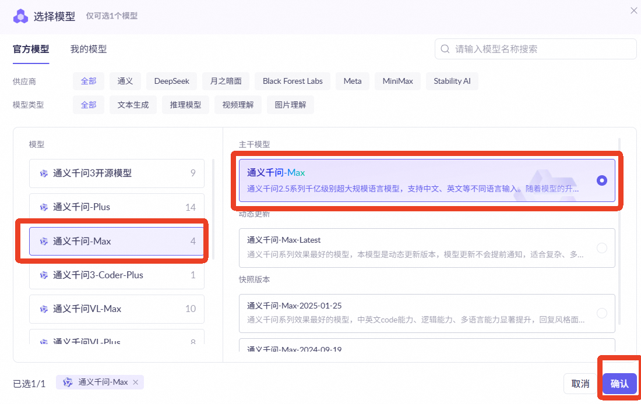Click the scrollbar of the model versions panel
This screenshot has width=641, height=404.
pyautogui.click(x=619, y=231)
